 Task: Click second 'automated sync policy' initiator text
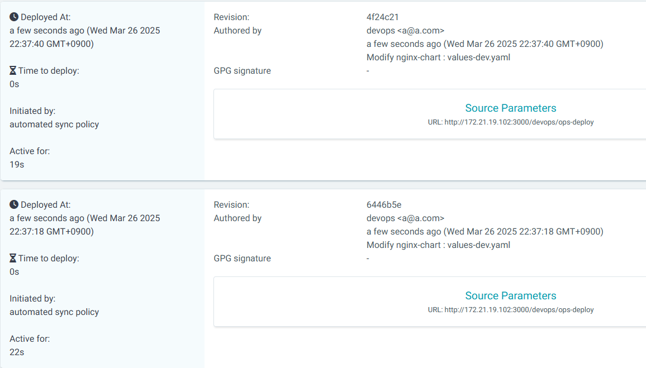pyautogui.click(x=54, y=312)
